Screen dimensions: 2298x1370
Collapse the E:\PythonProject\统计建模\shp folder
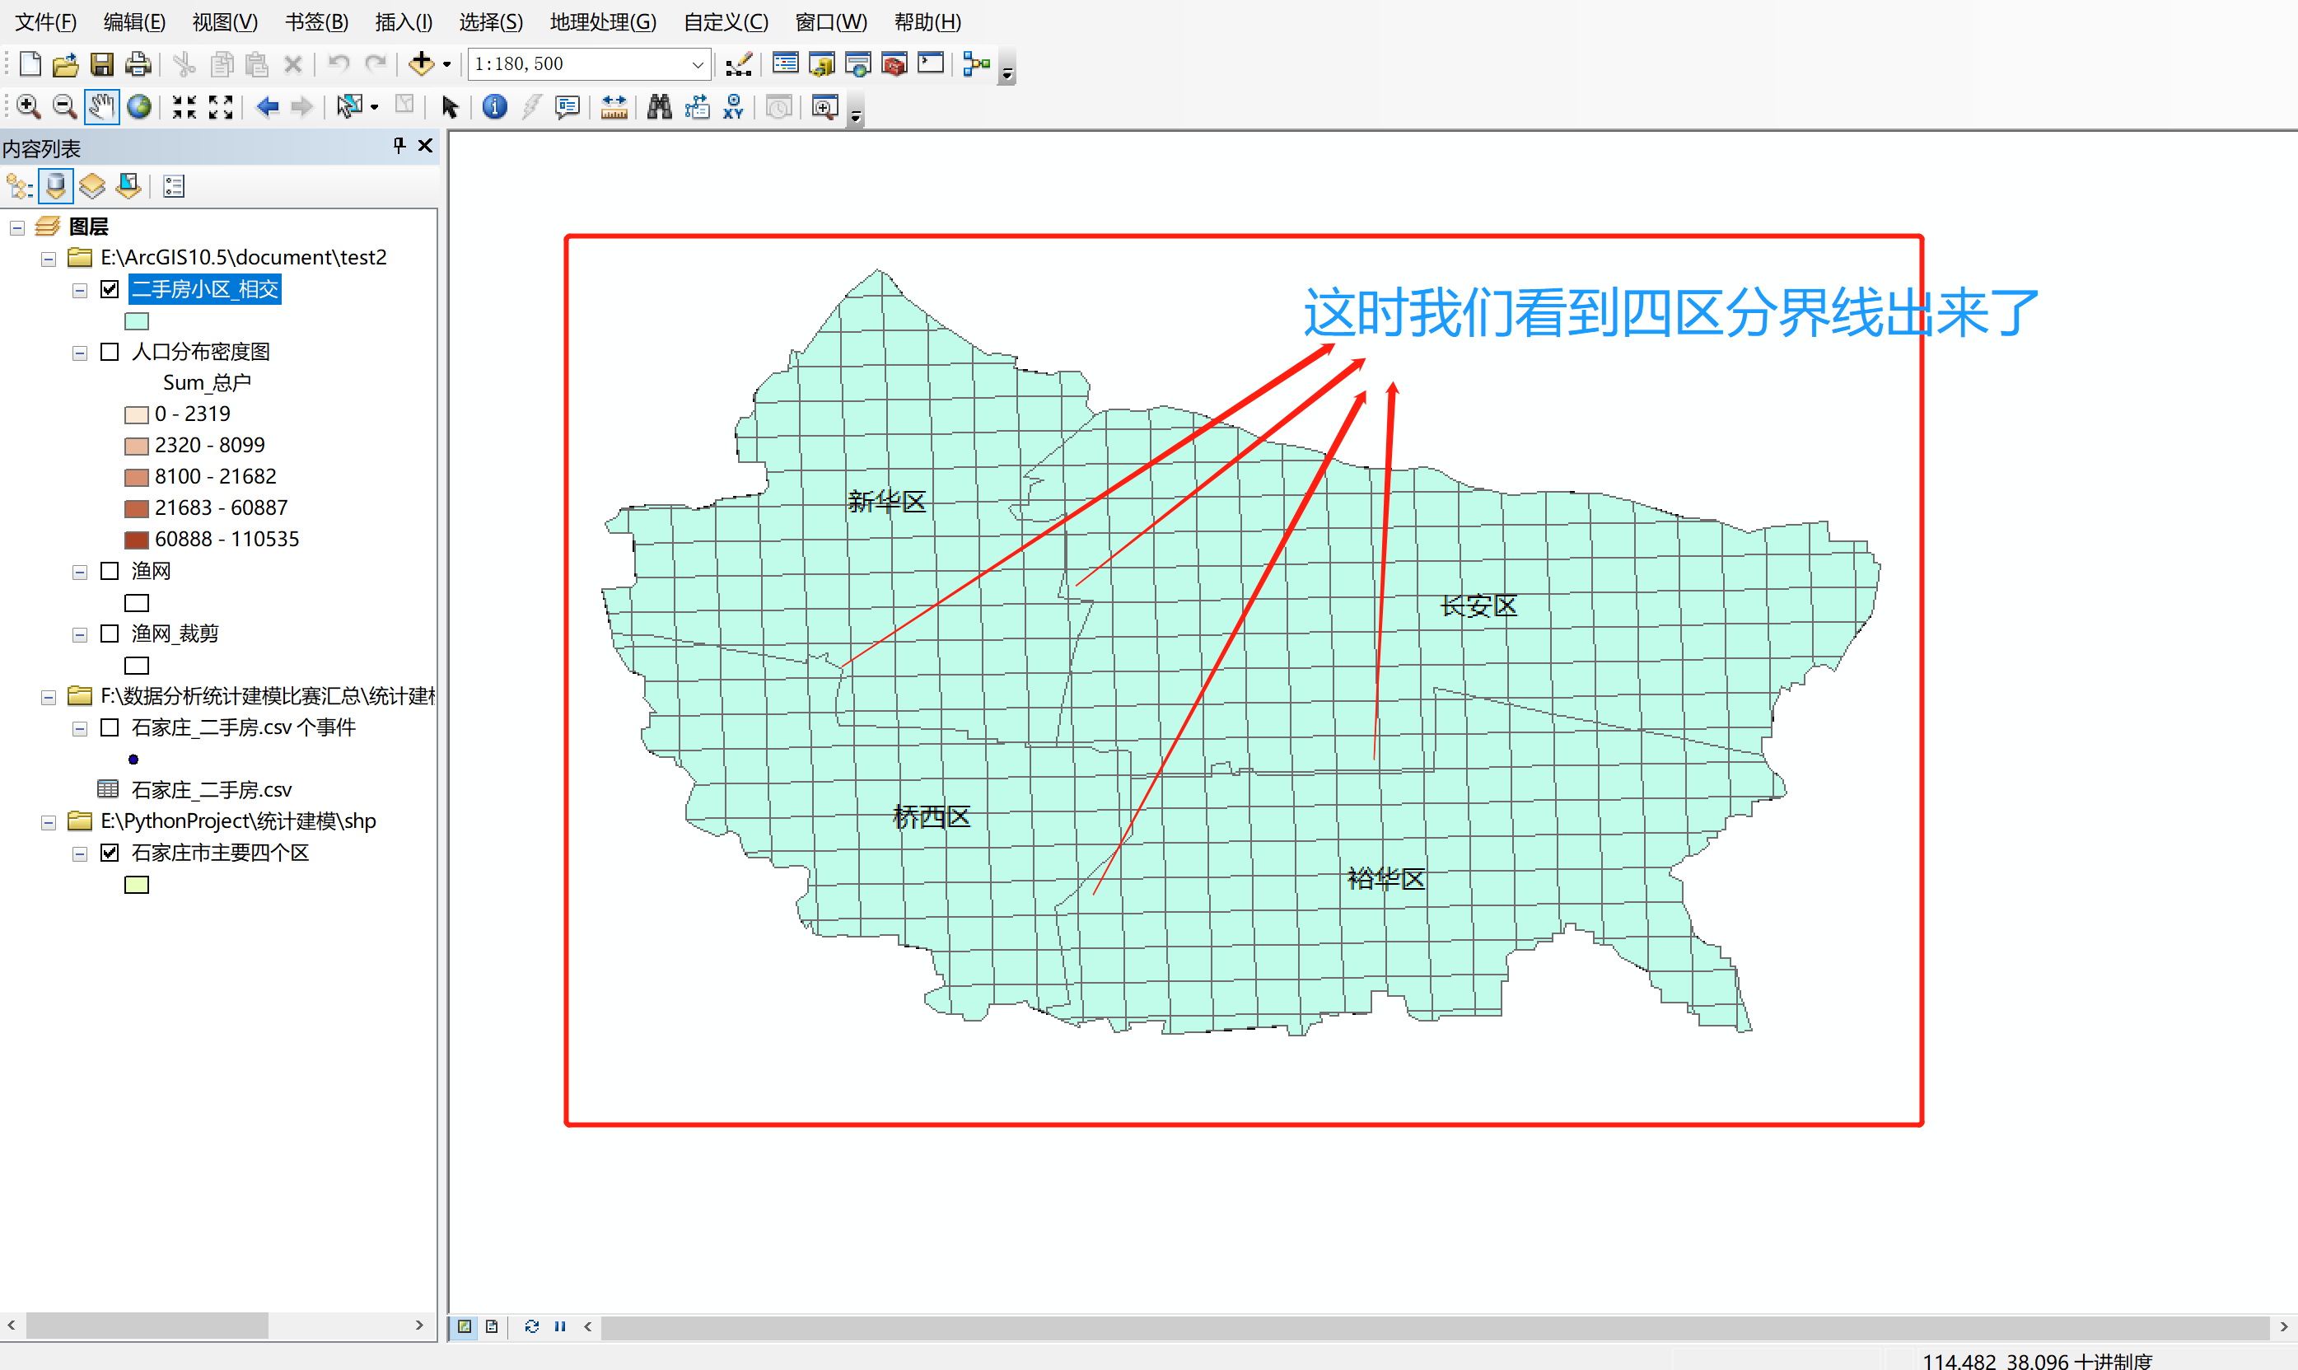pos(49,822)
